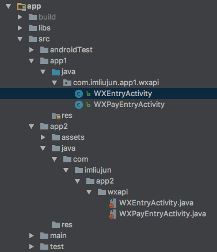Click the app module icon
This screenshot has width=217, height=252.
21,6
